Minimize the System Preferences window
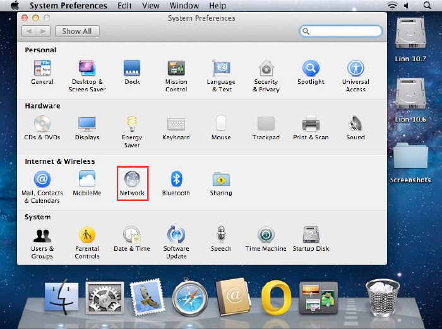The image size is (442, 329). pos(36,18)
